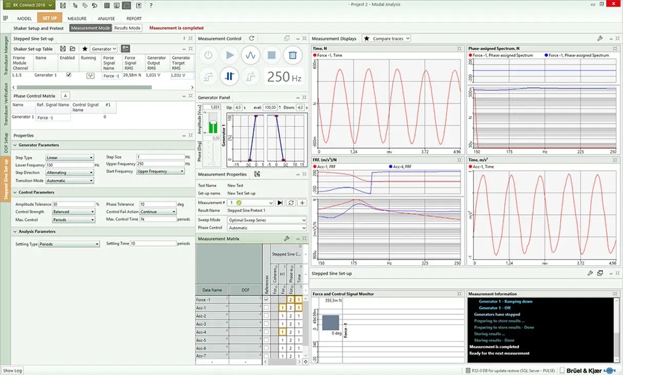
Task: Click the refresh icon in Measurement Control header
Action: pyautogui.click(x=251, y=38)
